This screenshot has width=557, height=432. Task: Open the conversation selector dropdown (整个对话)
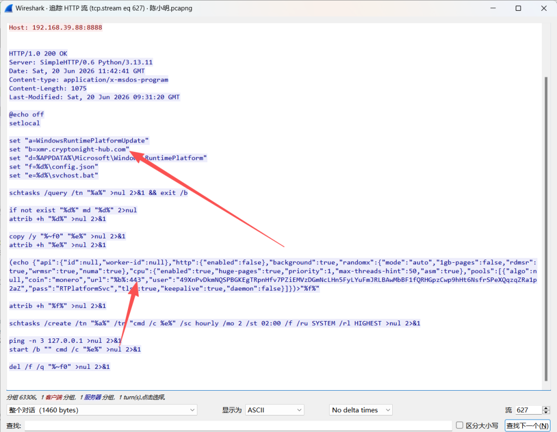[x=102, y=410]
